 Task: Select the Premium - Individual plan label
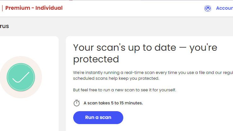coord(34,8)
